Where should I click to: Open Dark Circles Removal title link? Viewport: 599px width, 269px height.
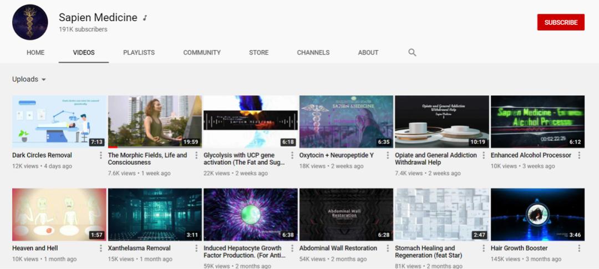tap(42, 155)
